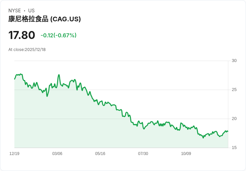
Task: Click the 30 y-axis price label
Action: pyautogui.click(x=234, y=61)
